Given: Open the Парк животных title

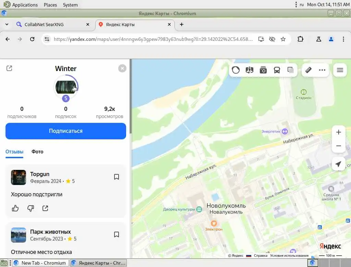Looking at the screenshot, I should pos(50,232).
